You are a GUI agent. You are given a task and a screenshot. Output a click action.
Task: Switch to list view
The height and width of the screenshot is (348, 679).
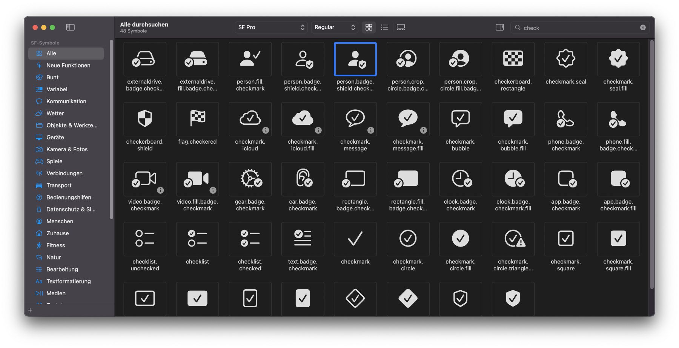[x=385, y=27]
